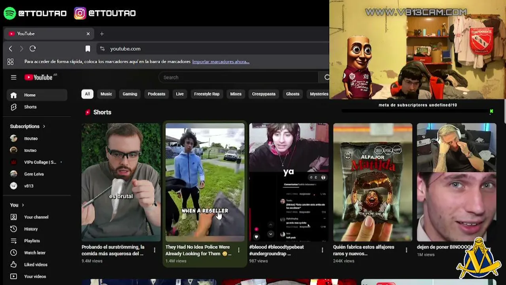The width and height of the screenshot is (506, 285).
Task: Click the browser forward arrow
Action: click(x=22, y=49)
